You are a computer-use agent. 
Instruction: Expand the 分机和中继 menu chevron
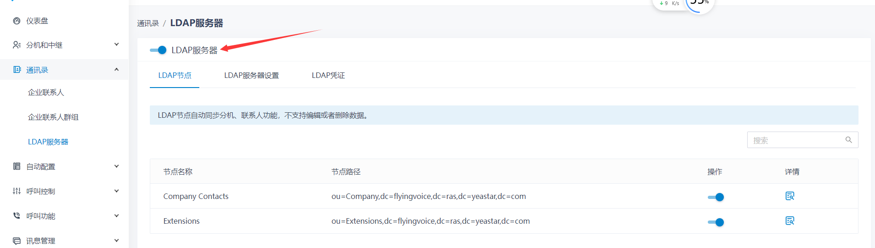tap(116, 44)
